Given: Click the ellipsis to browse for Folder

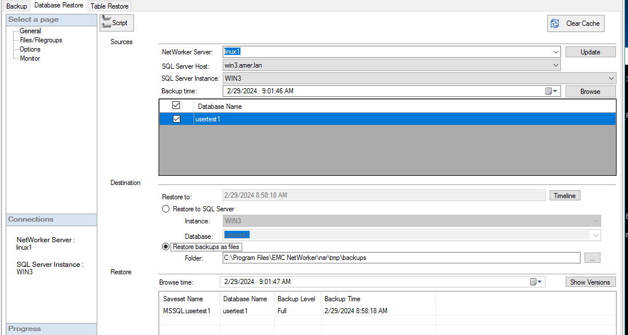Looking at the screenshot, I should tap(592, 257).
